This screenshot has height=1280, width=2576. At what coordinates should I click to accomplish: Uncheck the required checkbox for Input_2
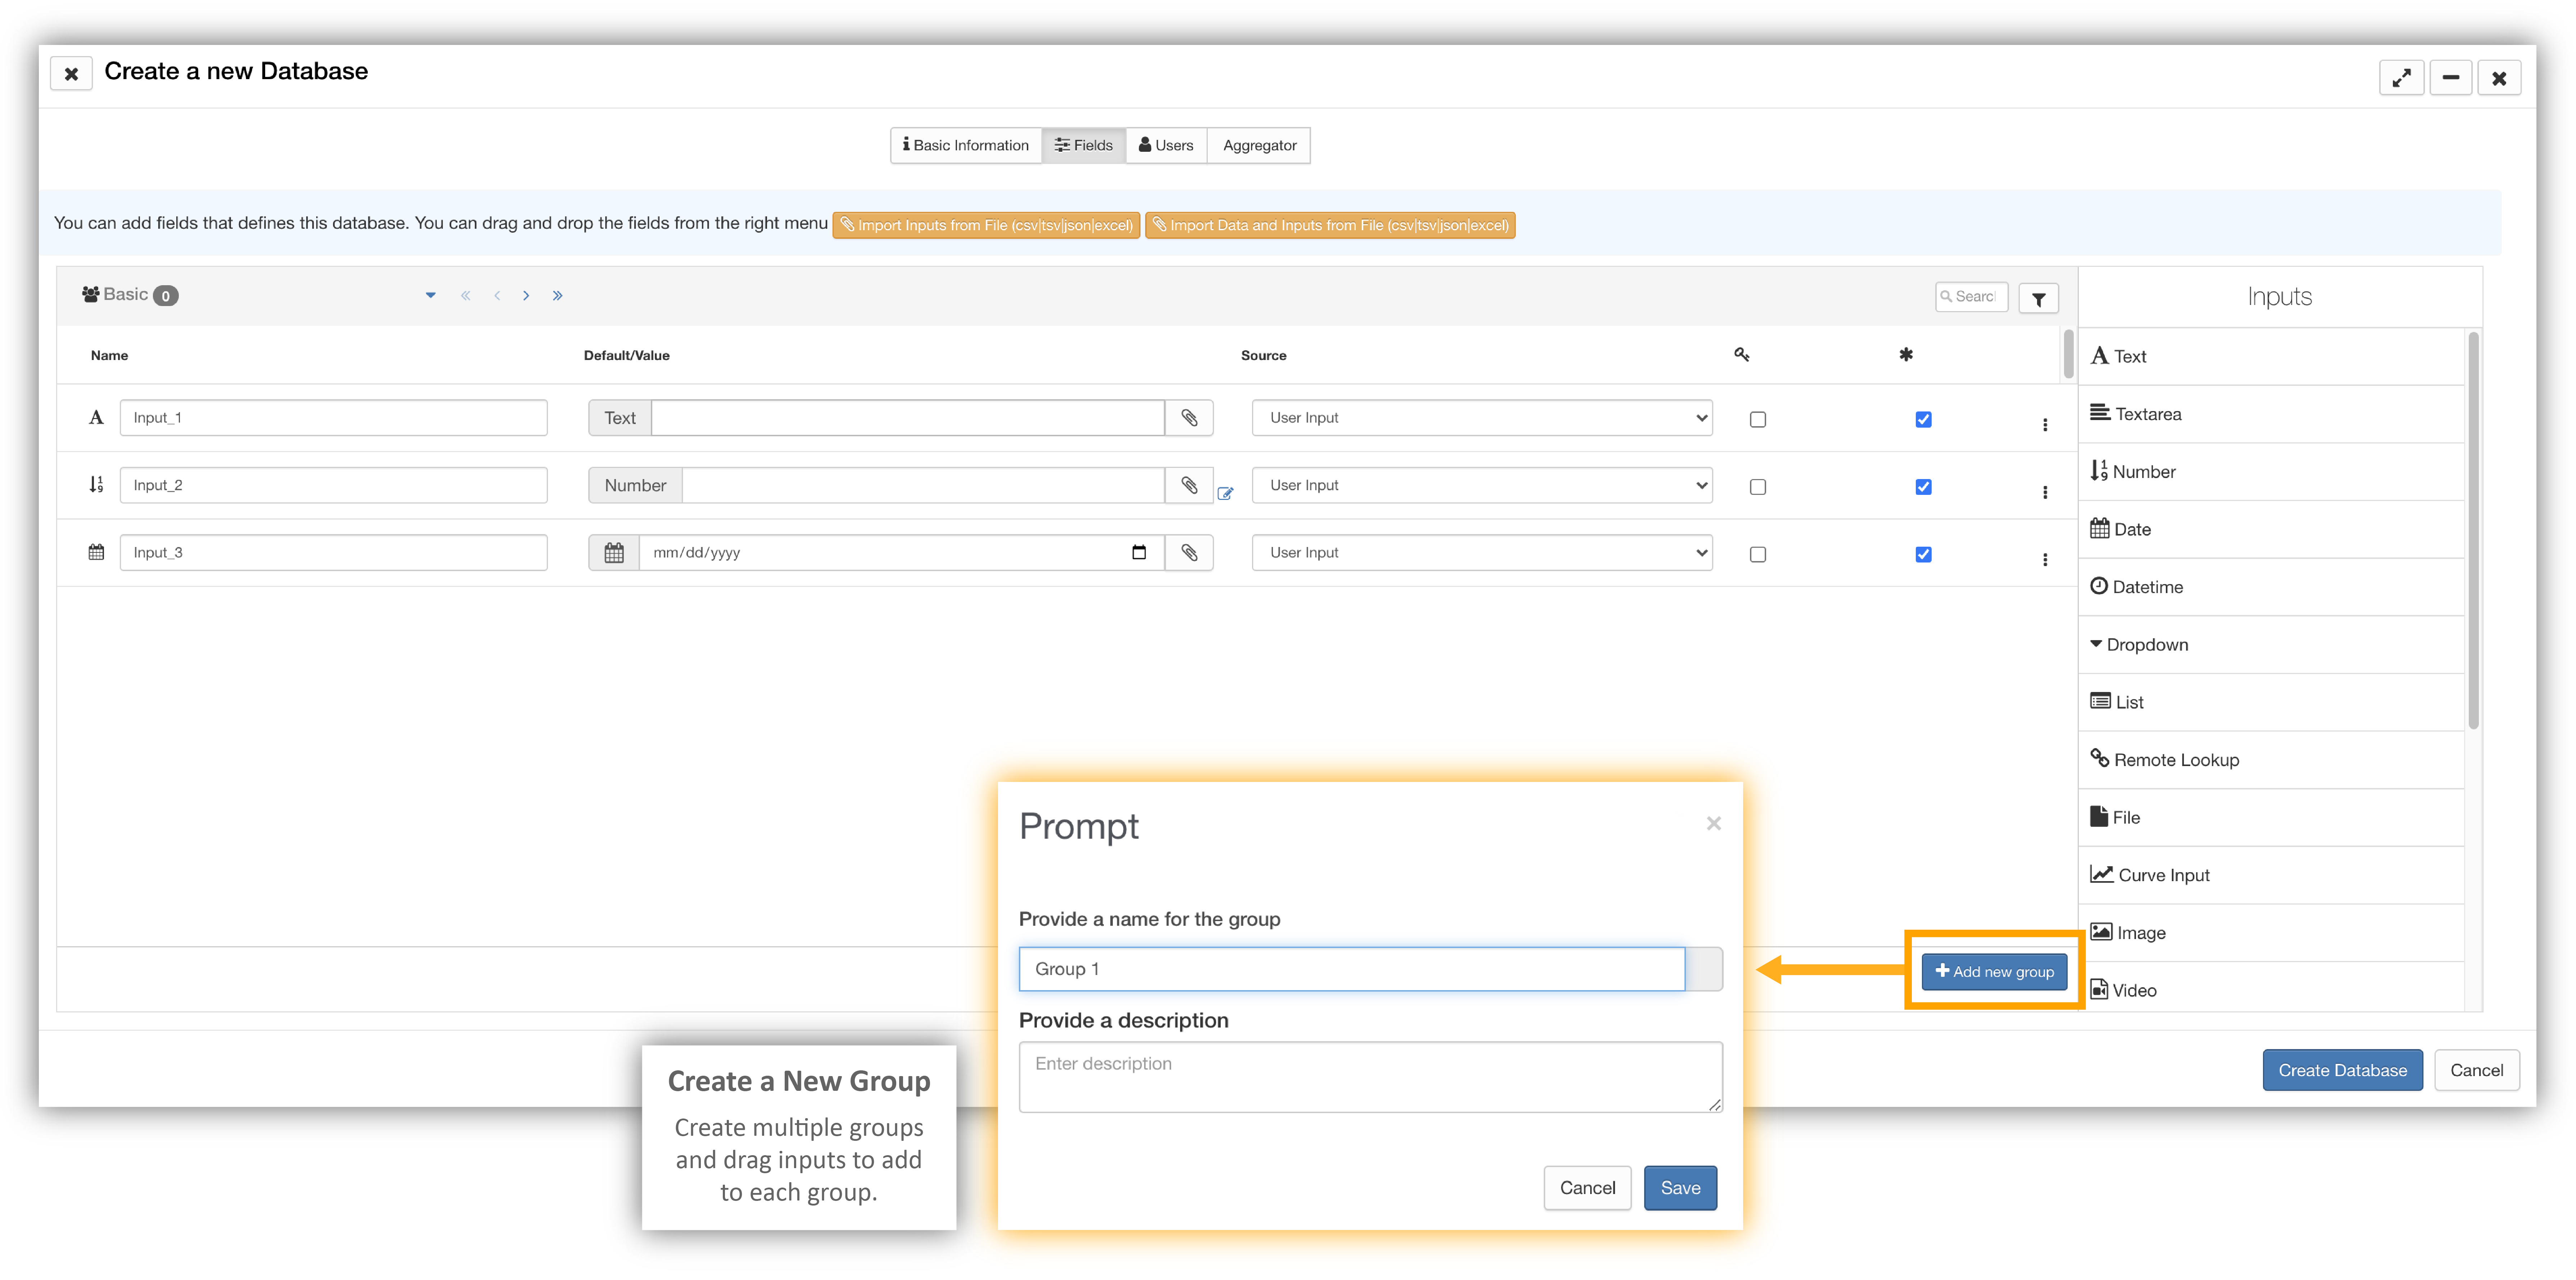coord(1923,487)
